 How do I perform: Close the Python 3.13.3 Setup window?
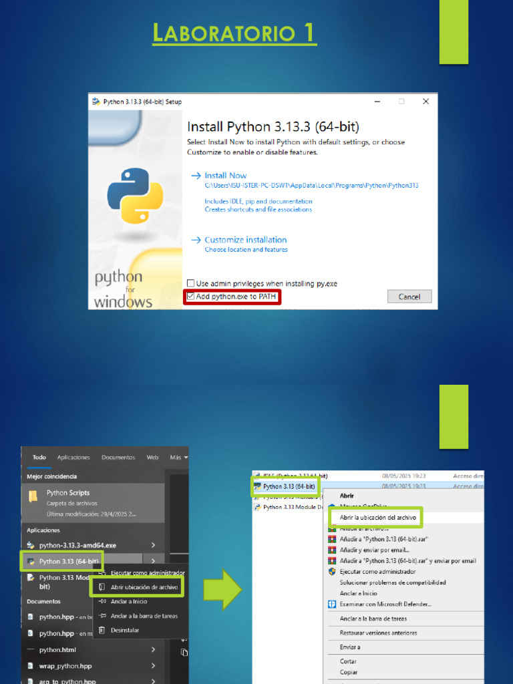point(425,102)
